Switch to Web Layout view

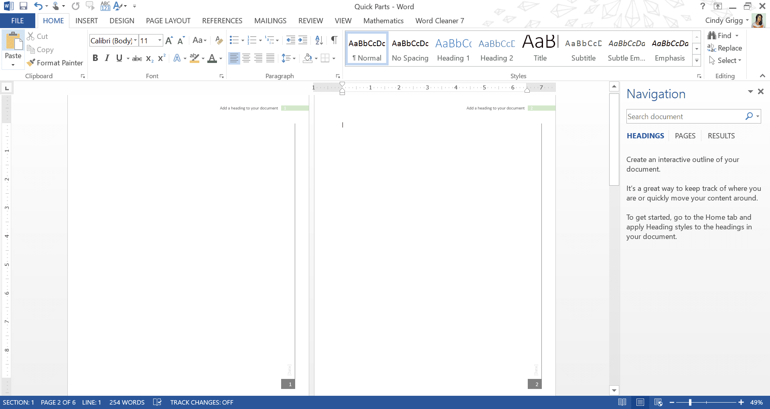(x=658, y=402)
